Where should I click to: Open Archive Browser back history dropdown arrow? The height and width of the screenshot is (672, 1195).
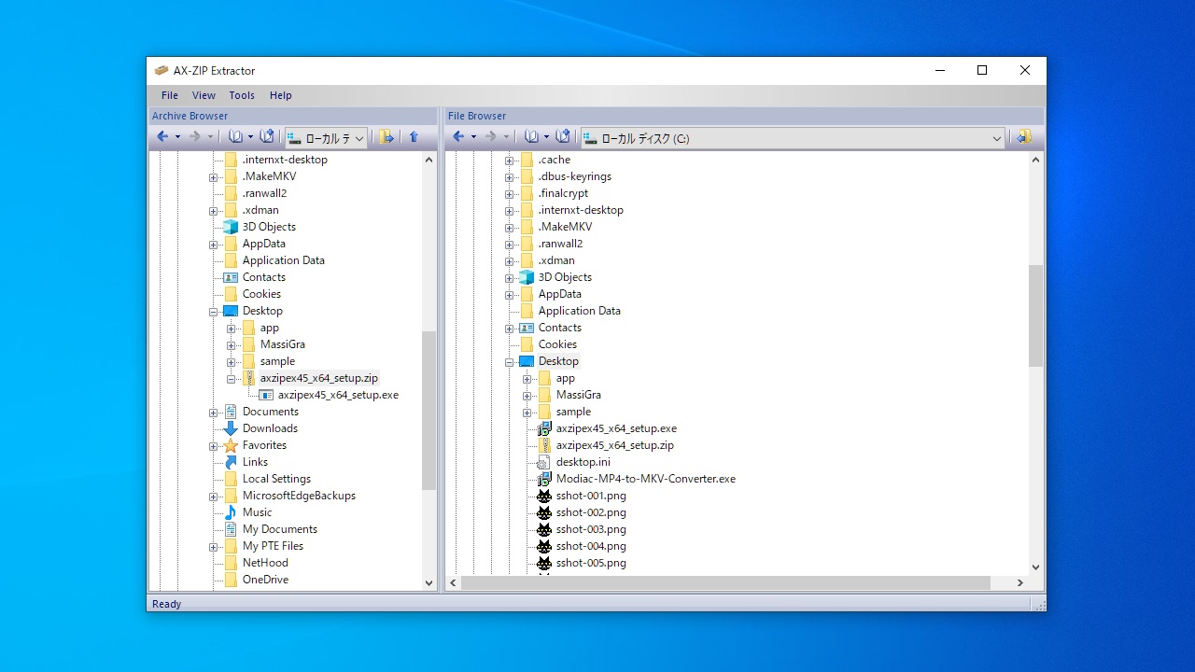point(177,137)
